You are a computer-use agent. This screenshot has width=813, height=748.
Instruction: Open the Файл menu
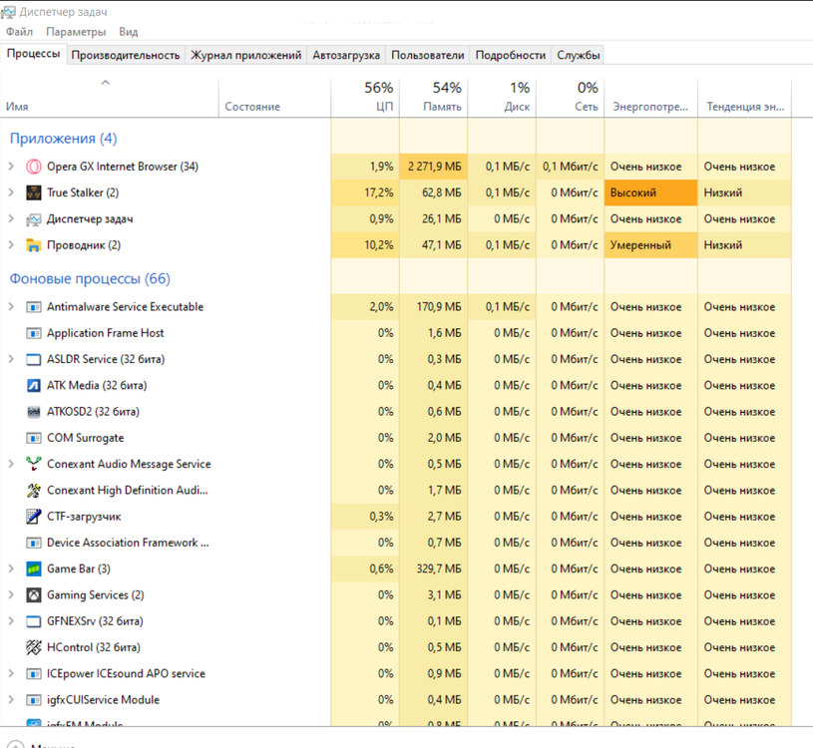19,32
